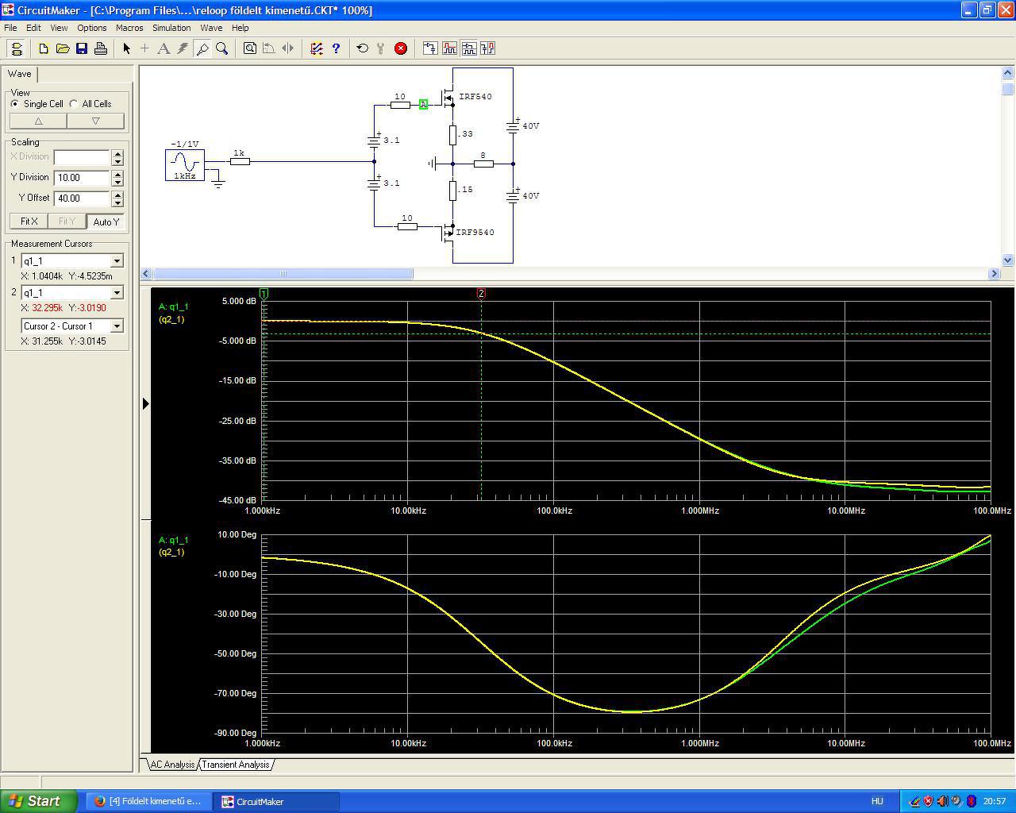Viewport: 1016px width, 813px height.
Task: Expand the Cursor 2 - Cursor 1 dropdown
Action: 117,326
